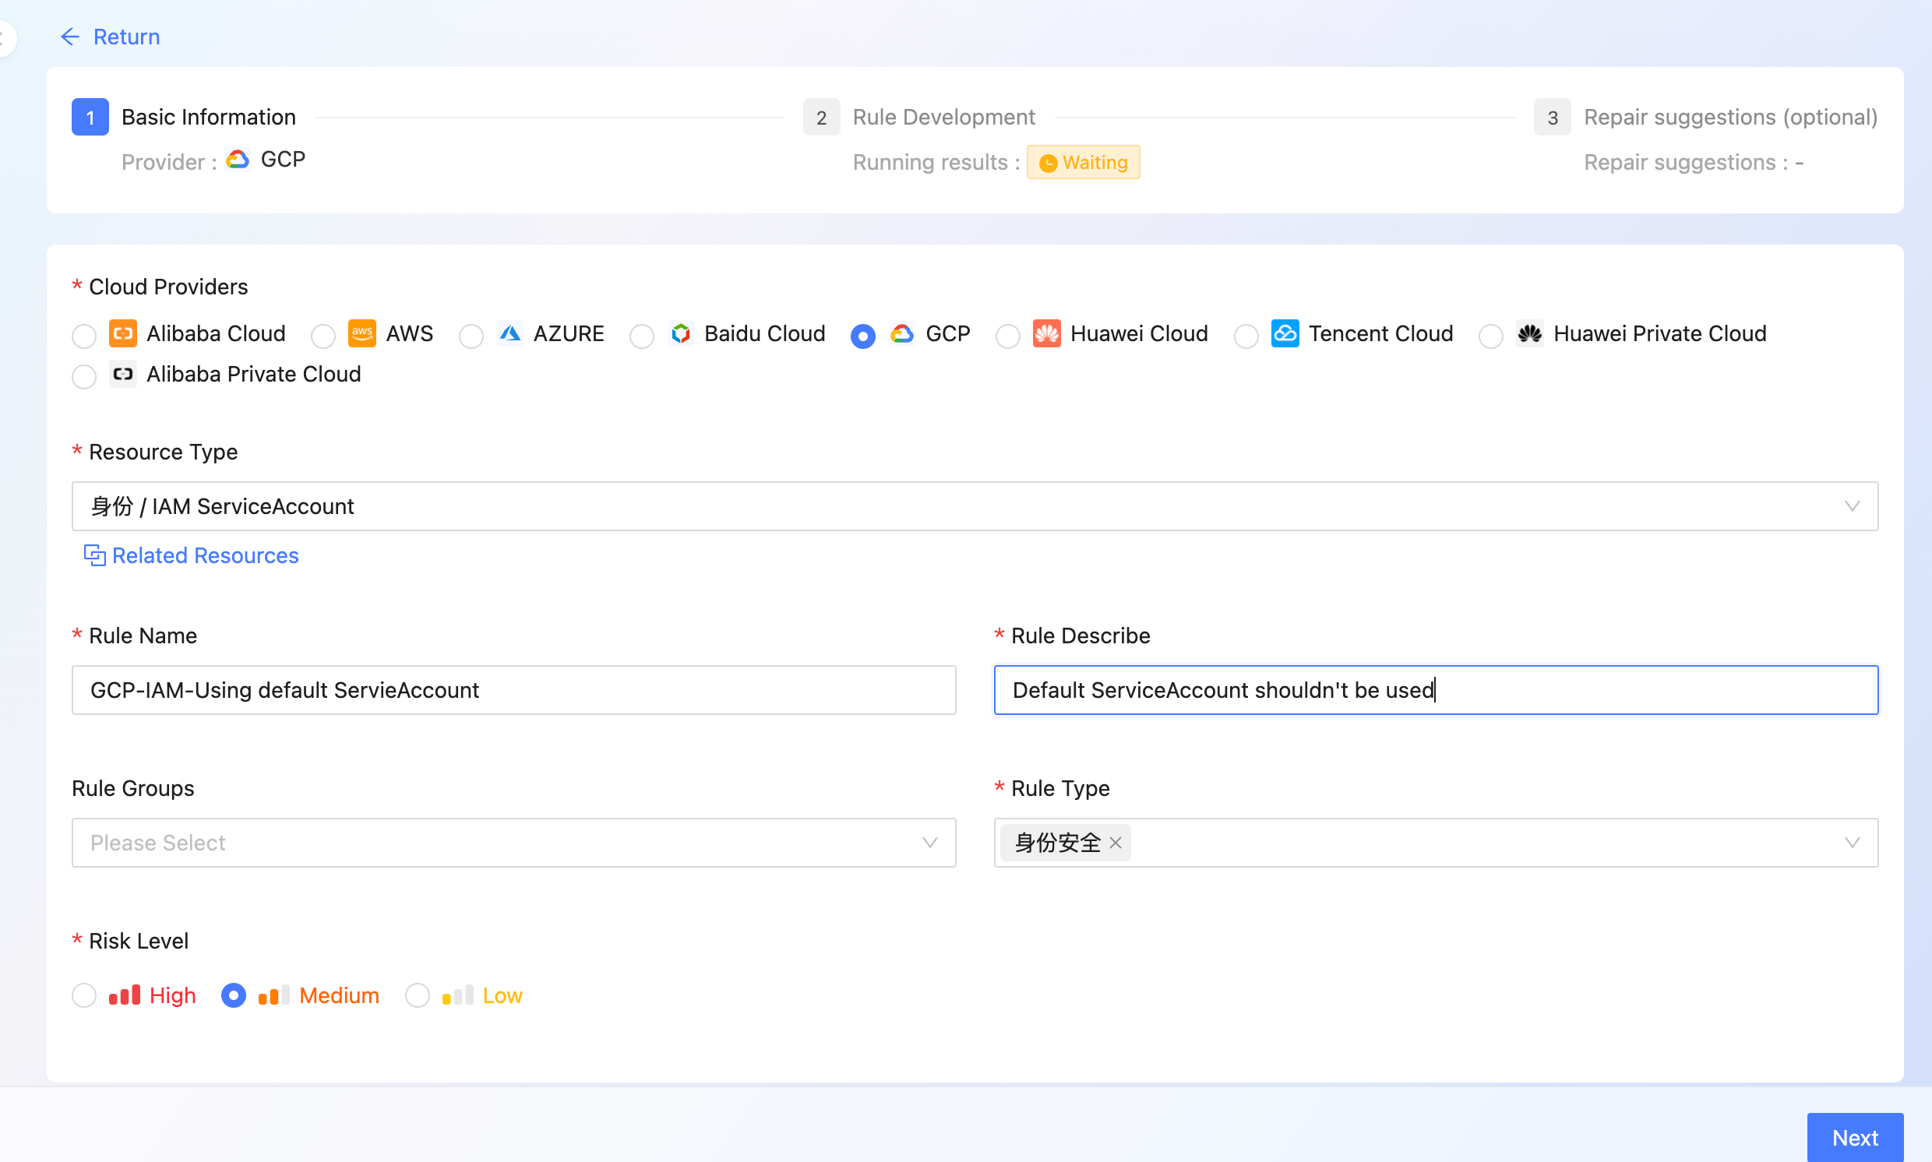Click the step number 1 badge
The image size is (1932, 1162).
tap(90, 117)
